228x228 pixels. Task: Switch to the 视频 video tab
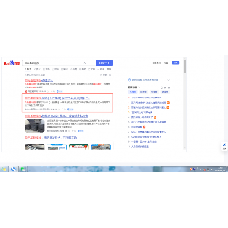click(x=55, y=69)
